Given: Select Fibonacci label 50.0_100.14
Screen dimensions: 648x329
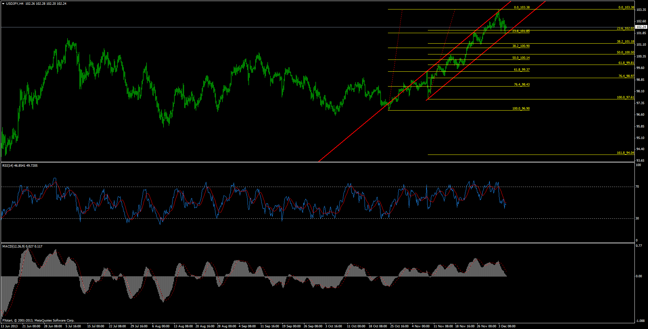Looking at the screenshot, I should click(x=521, y=58).
